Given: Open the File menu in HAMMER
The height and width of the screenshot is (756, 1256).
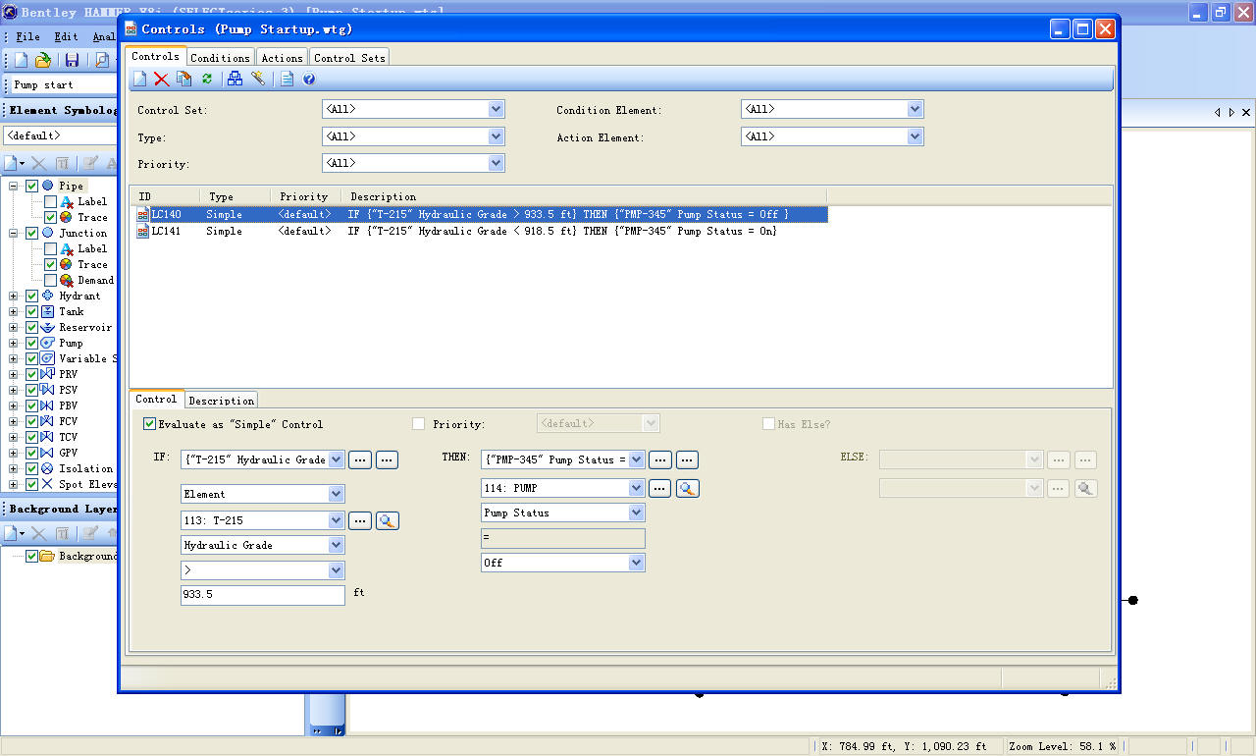Looking at the screenshot, I should pos(28,36).
